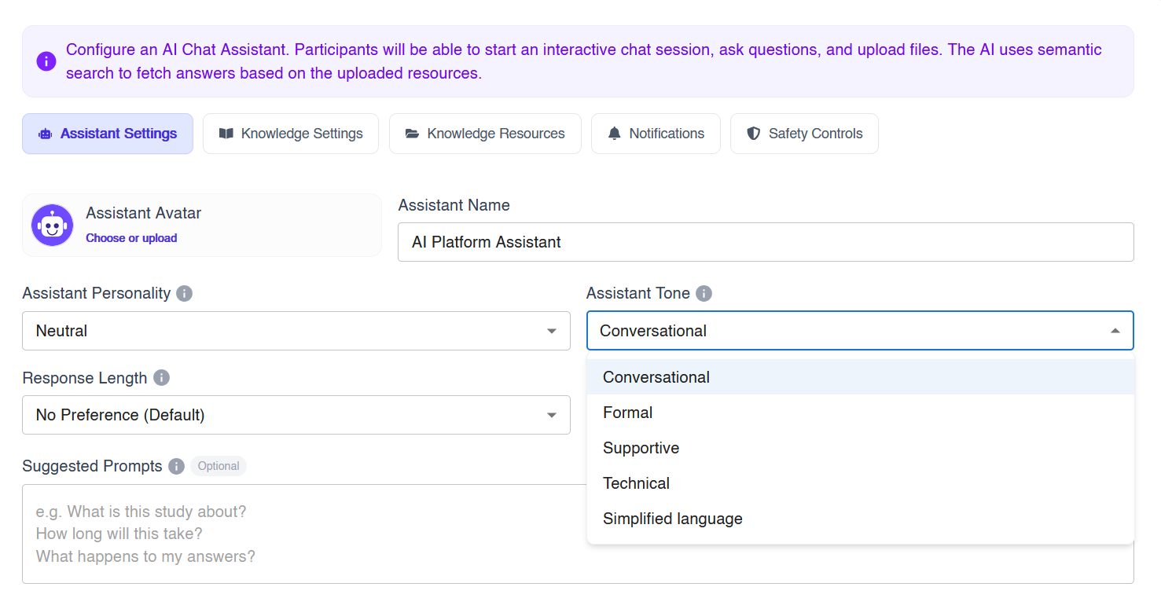Click the info icon beside Assistant Personality

click(x=184, y=293)
